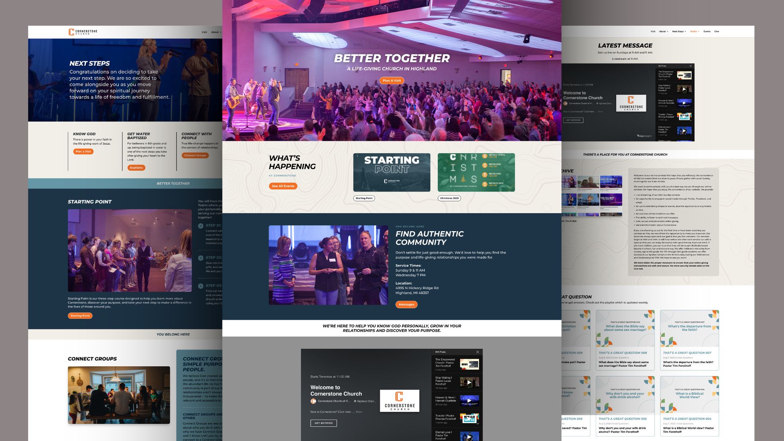Click the See All Events button
The width and height of the screenshot is (784, 441).
pos(283,186)
